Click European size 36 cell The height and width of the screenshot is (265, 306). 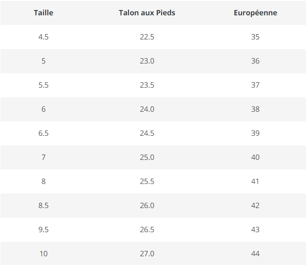(x=255, y=61)
